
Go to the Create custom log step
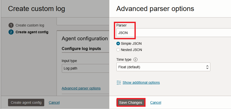click(30, 25)
